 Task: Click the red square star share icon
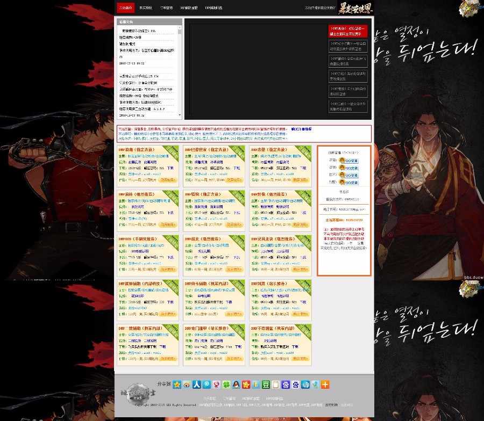pyautogui.click(x=246, y=384)
